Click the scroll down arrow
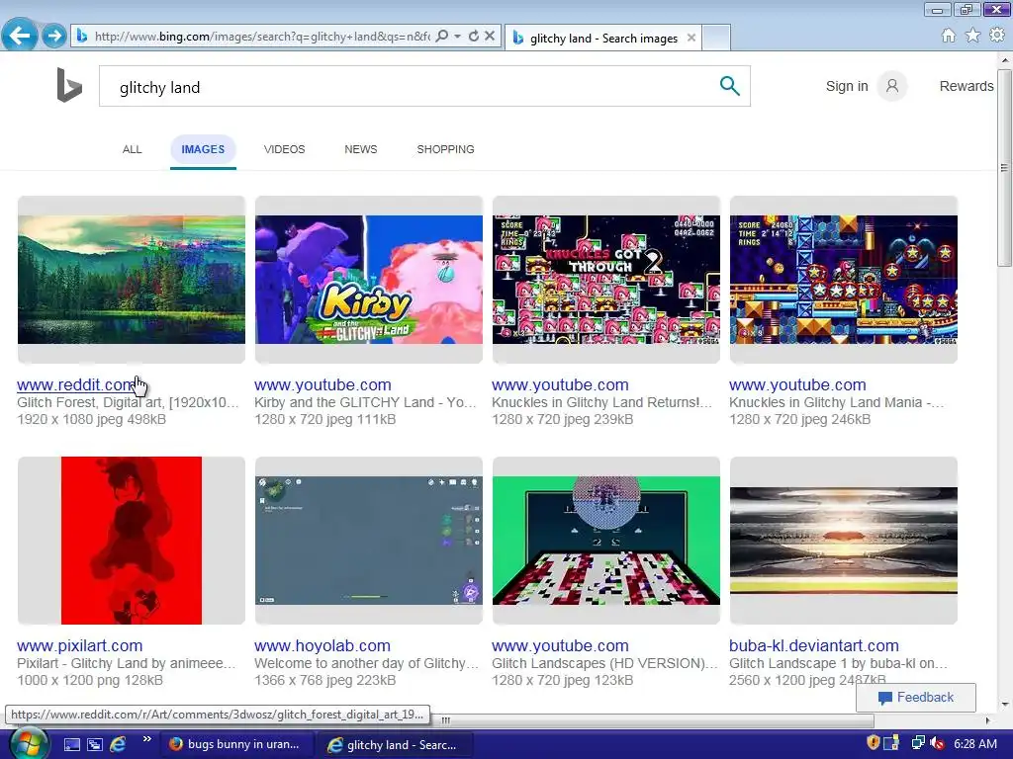 tap(1004, 705)
